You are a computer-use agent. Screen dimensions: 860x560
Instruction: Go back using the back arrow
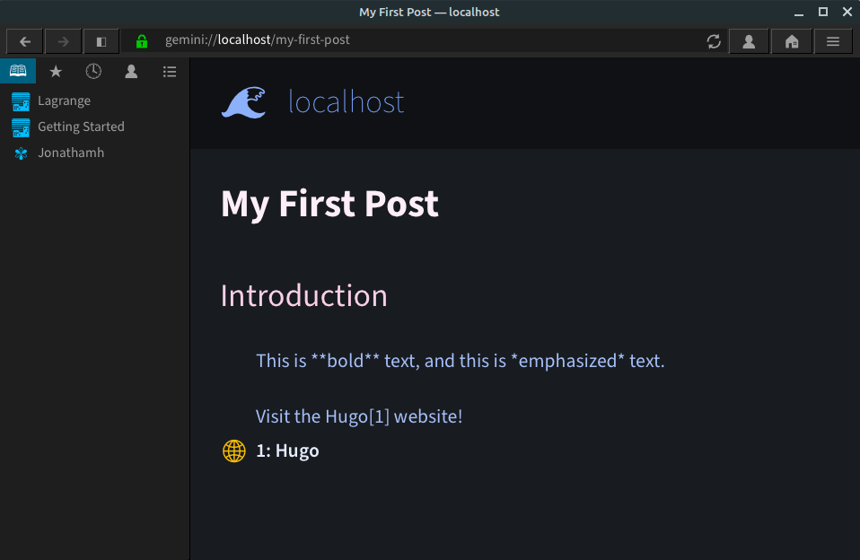pyautogui.click(x=24, y=41)
